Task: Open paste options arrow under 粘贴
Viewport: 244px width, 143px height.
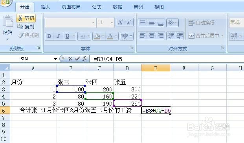Action: pyautogui.click(x=7, y=39)
